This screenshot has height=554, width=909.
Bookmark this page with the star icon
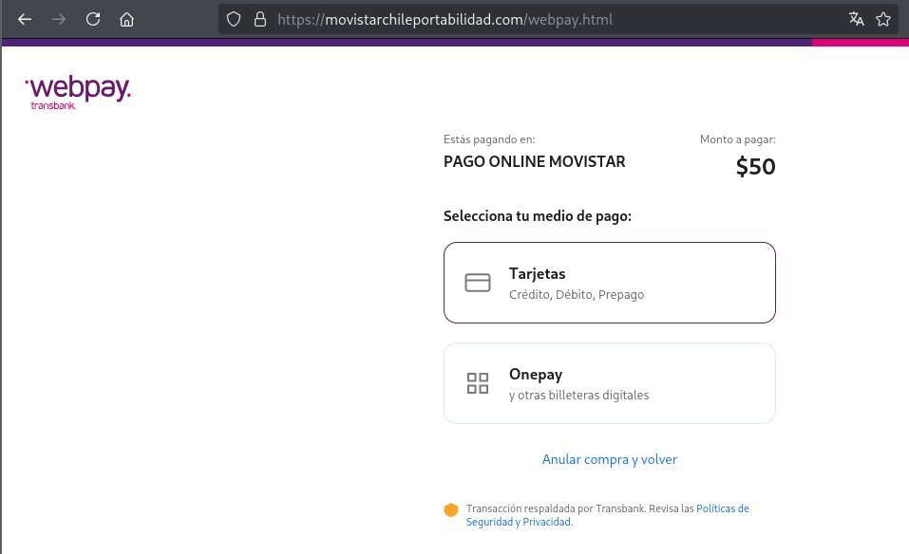[883, 19]
